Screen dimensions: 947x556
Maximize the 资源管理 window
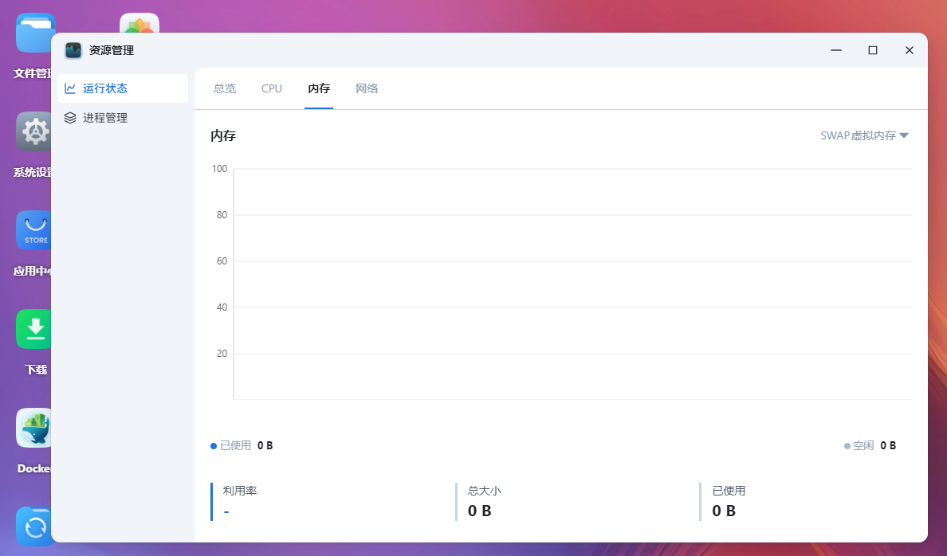click(x=873, y=50)
